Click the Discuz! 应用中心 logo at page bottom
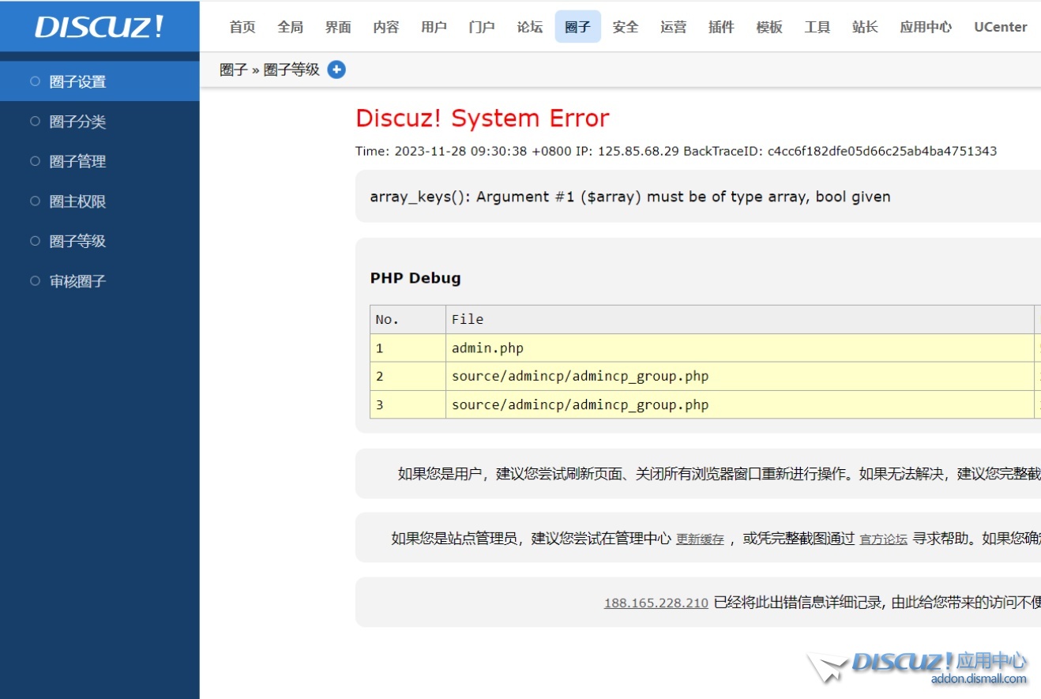 (x=916, y=666)
